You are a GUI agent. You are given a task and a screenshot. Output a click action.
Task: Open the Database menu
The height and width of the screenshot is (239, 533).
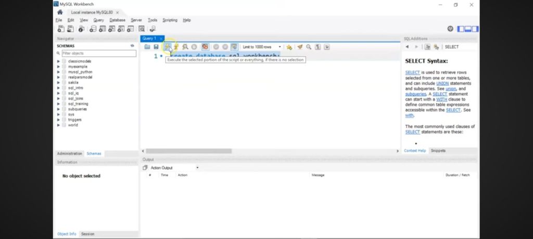117,20
